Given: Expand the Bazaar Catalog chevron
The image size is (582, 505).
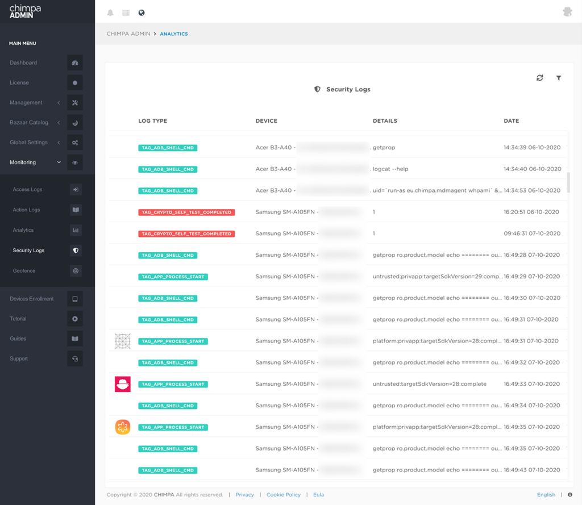Looking at the screenshot, I should tap(59, 123).
